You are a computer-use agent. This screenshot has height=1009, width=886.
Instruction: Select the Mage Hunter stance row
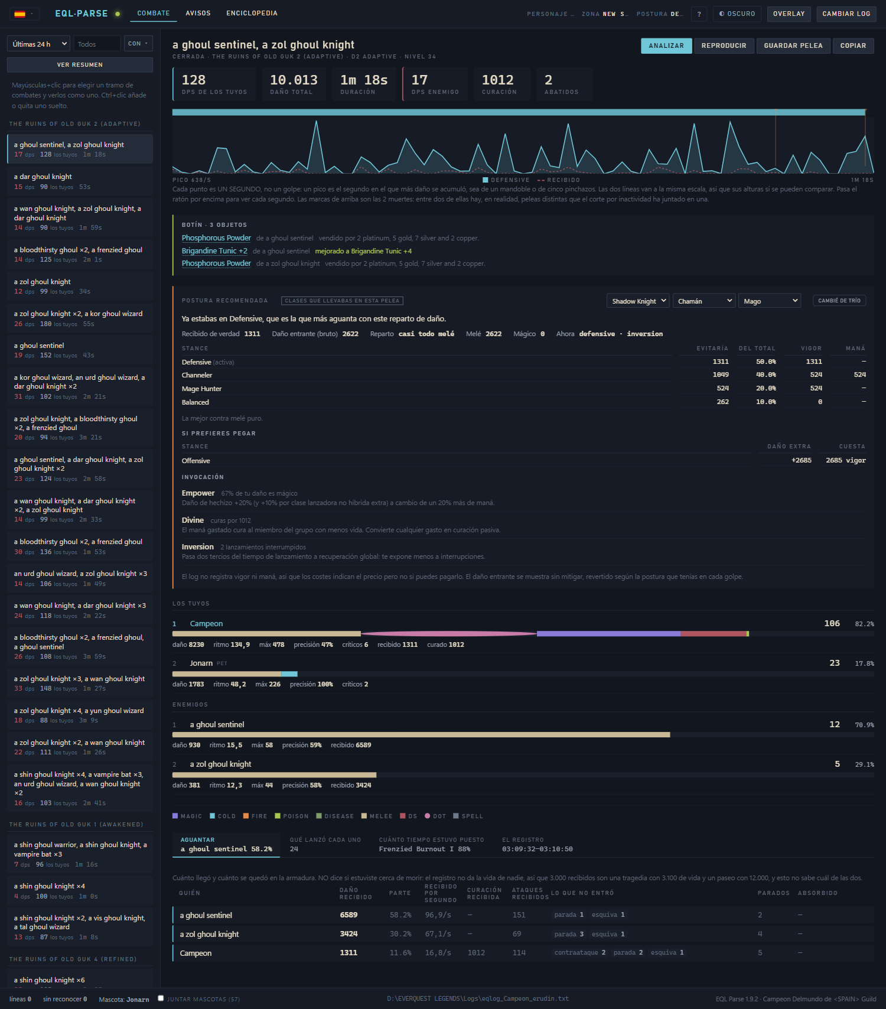[524, 389]
